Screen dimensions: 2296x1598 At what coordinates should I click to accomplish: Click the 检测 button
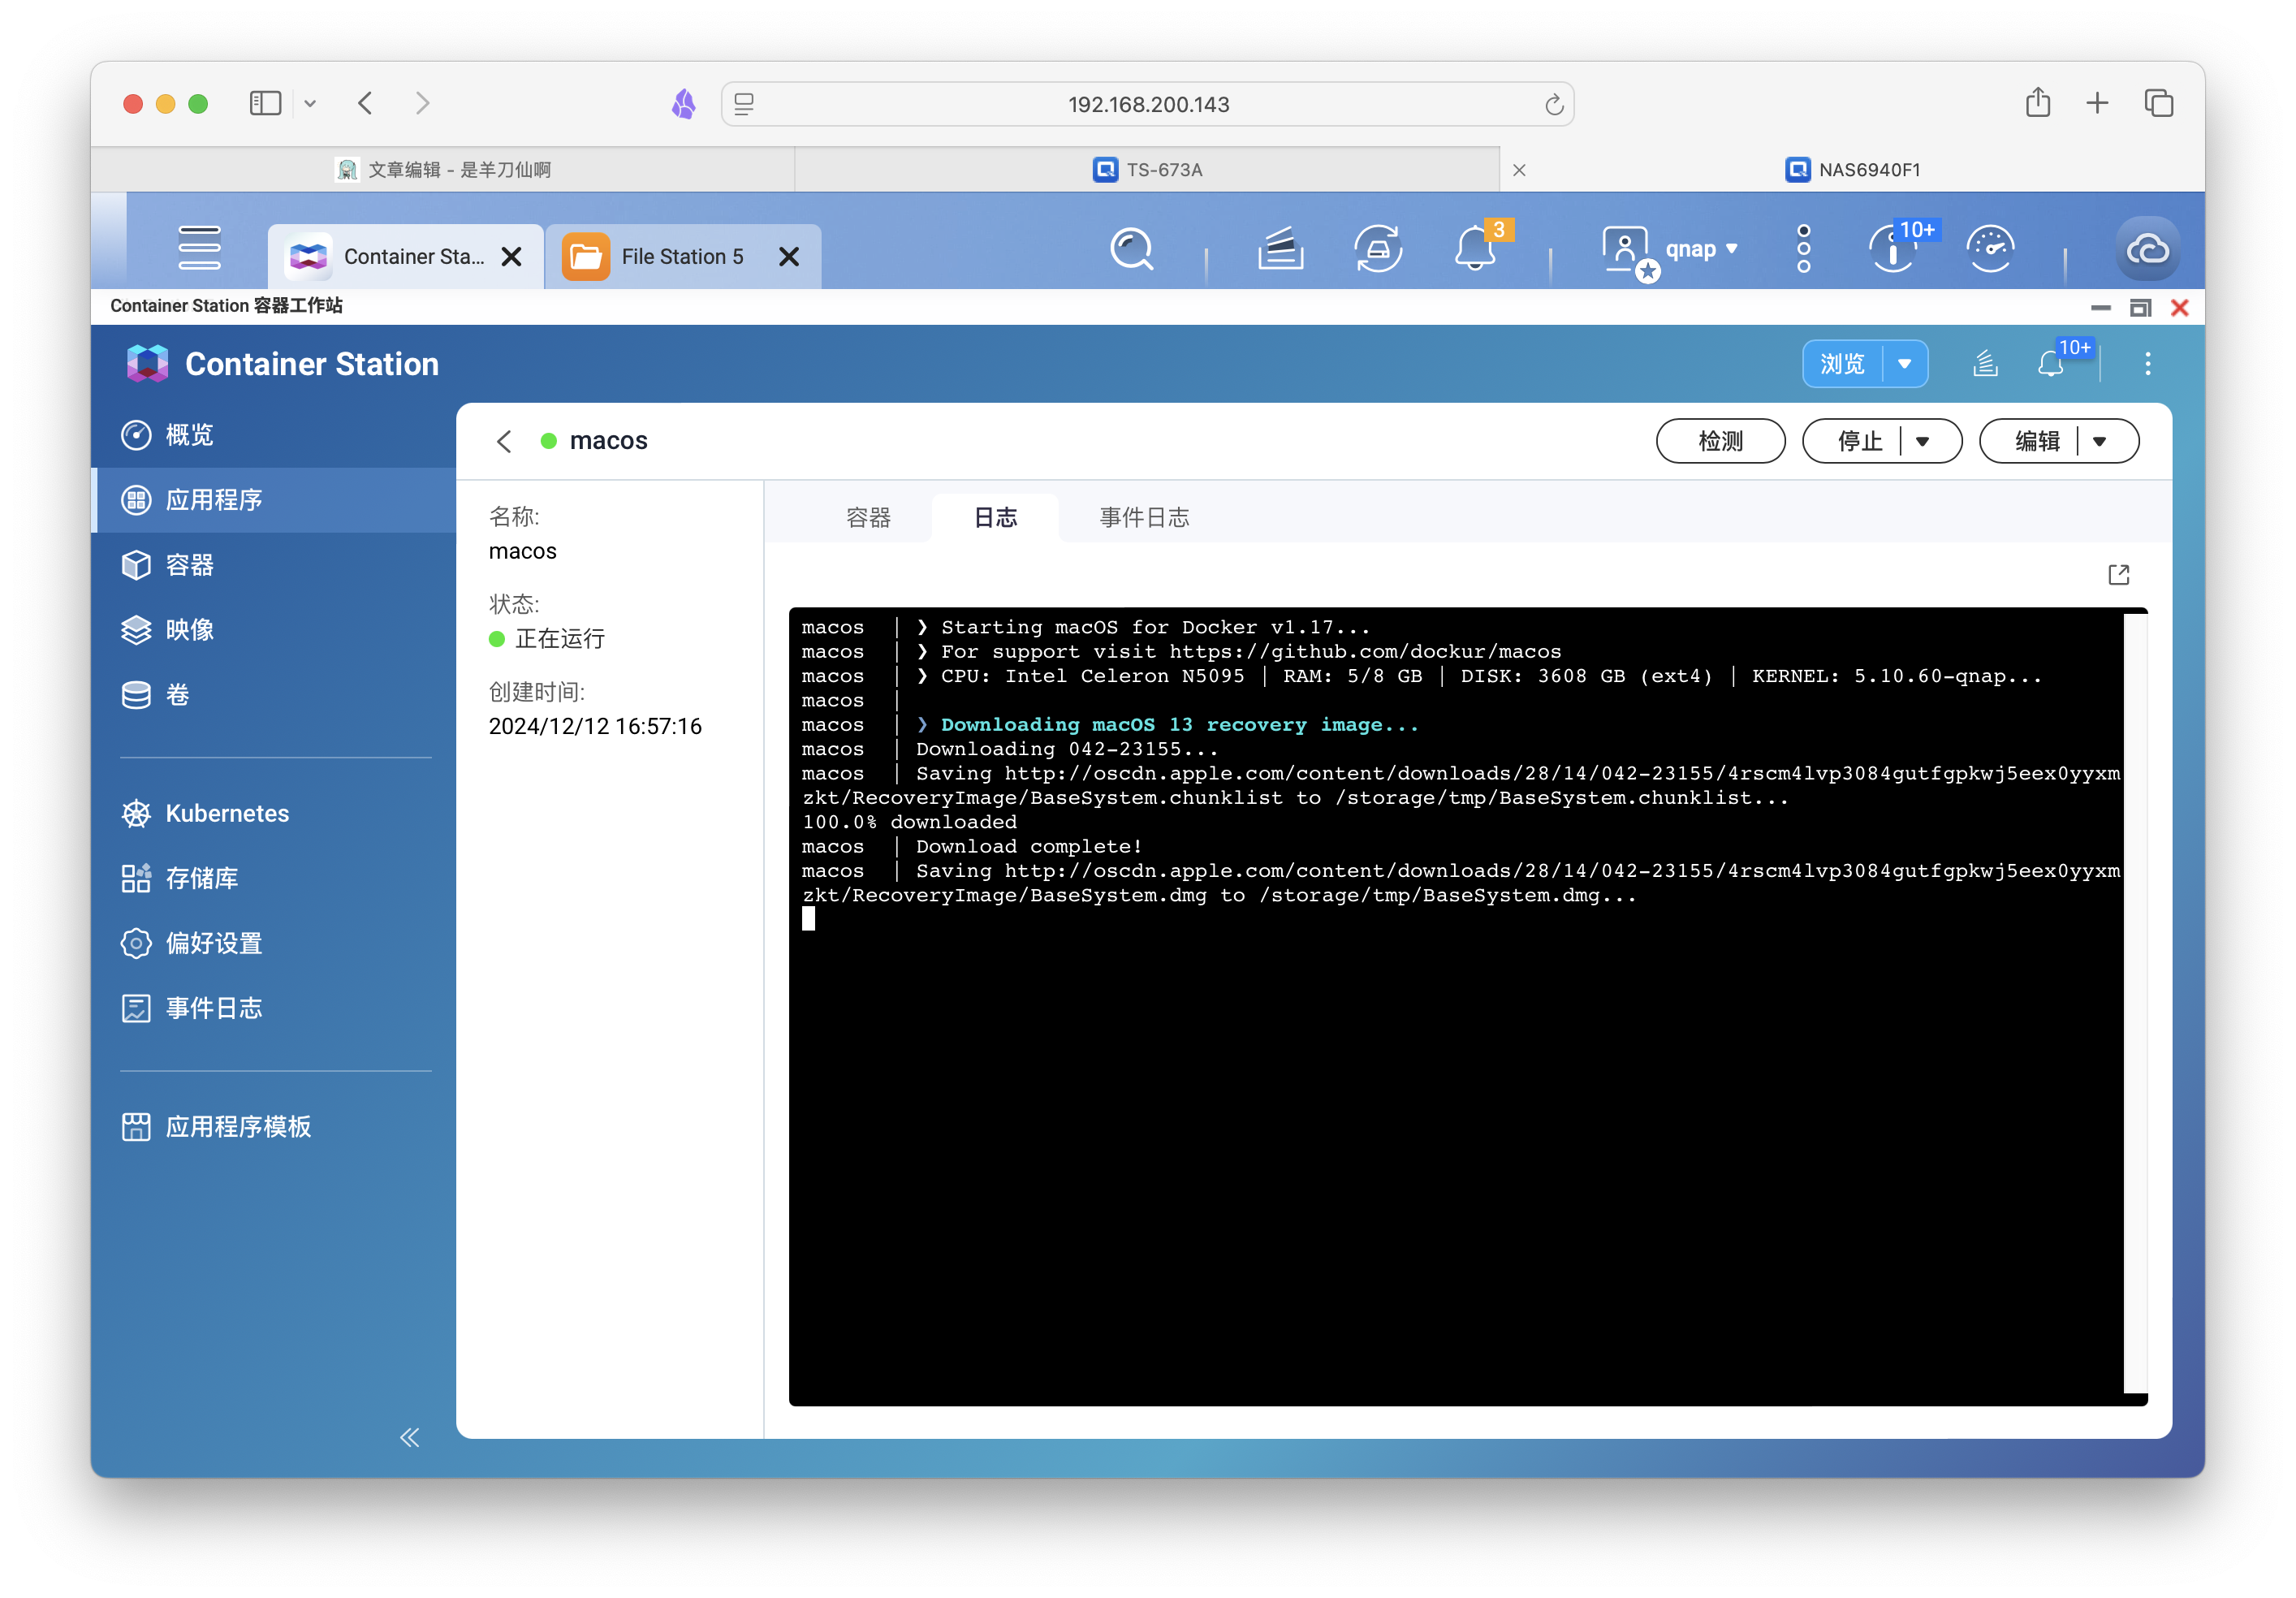point(1720,441)
